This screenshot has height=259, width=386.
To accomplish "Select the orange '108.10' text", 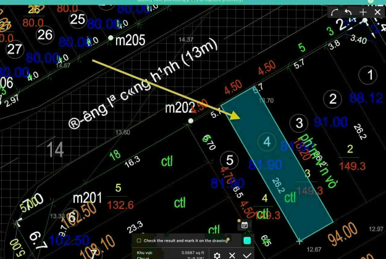I will coord(98,247).
